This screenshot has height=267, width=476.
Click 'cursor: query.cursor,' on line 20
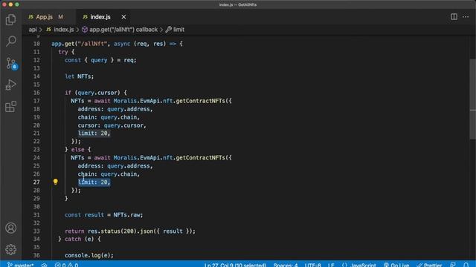[x=112, y=125]
